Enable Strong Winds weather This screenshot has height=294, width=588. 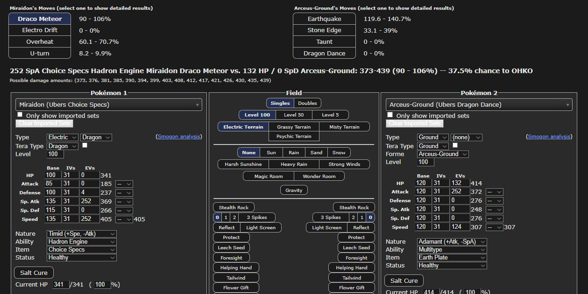pos(344,164)
